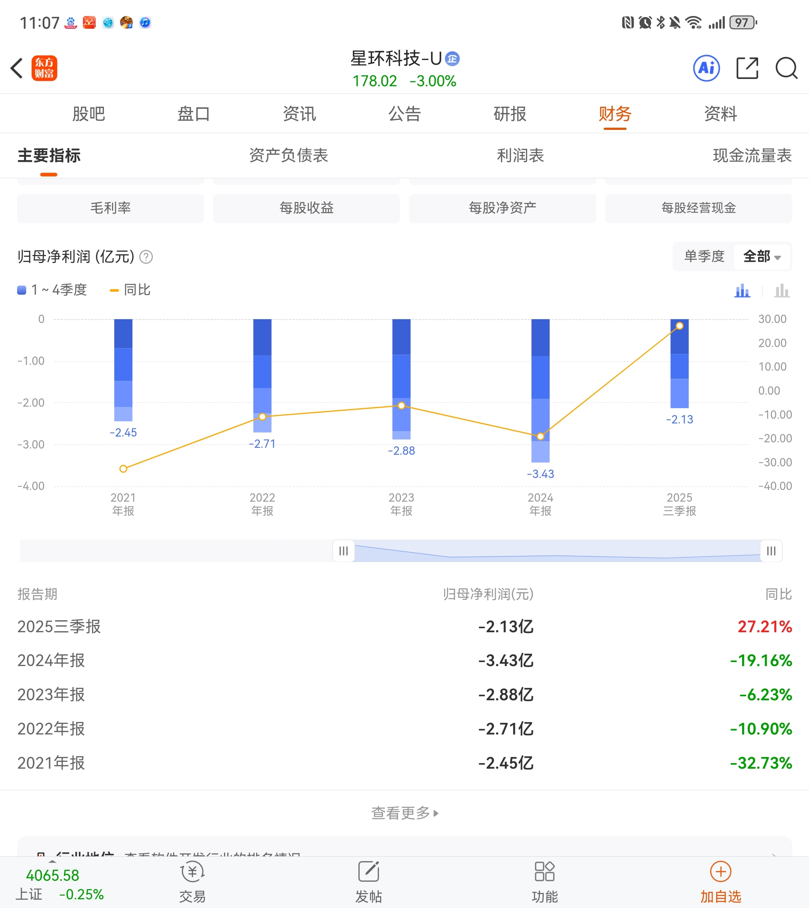Viewport: 809px width, 908px height.
Task: Open the 全部 dropdown
Action: pos(761,256)
